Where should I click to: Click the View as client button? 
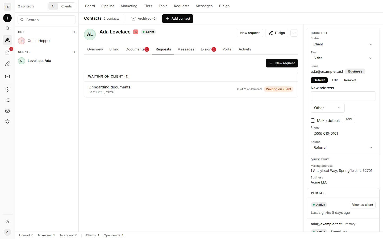(x=363, y=205)
